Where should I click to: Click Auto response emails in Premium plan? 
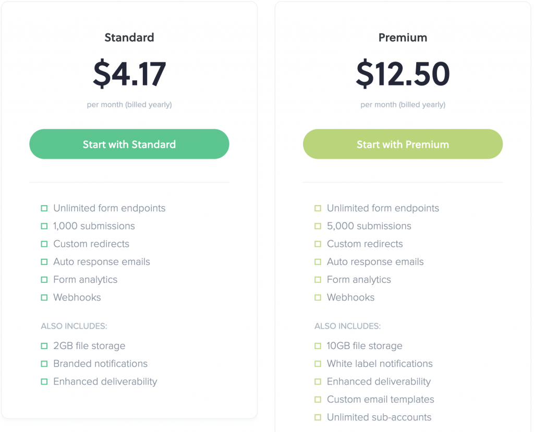click(375, 262)
